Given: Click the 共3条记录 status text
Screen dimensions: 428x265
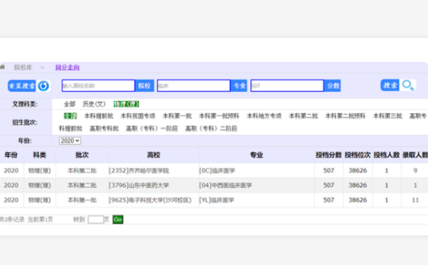Looking at the screenshot, I should pos(12,219).
